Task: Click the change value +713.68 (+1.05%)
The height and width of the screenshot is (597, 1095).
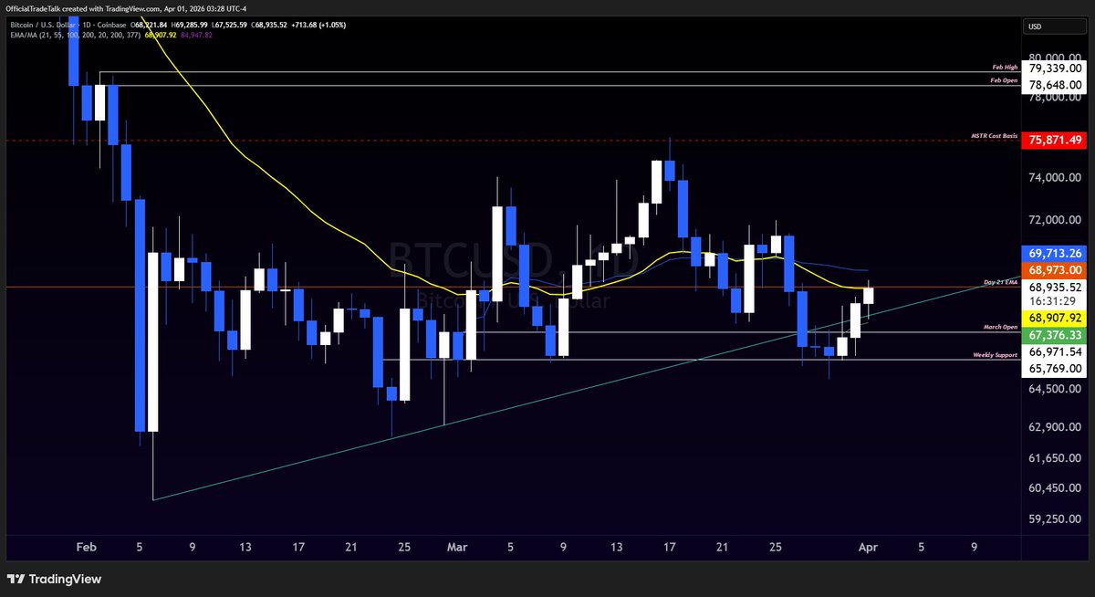Action: [319, 23]
